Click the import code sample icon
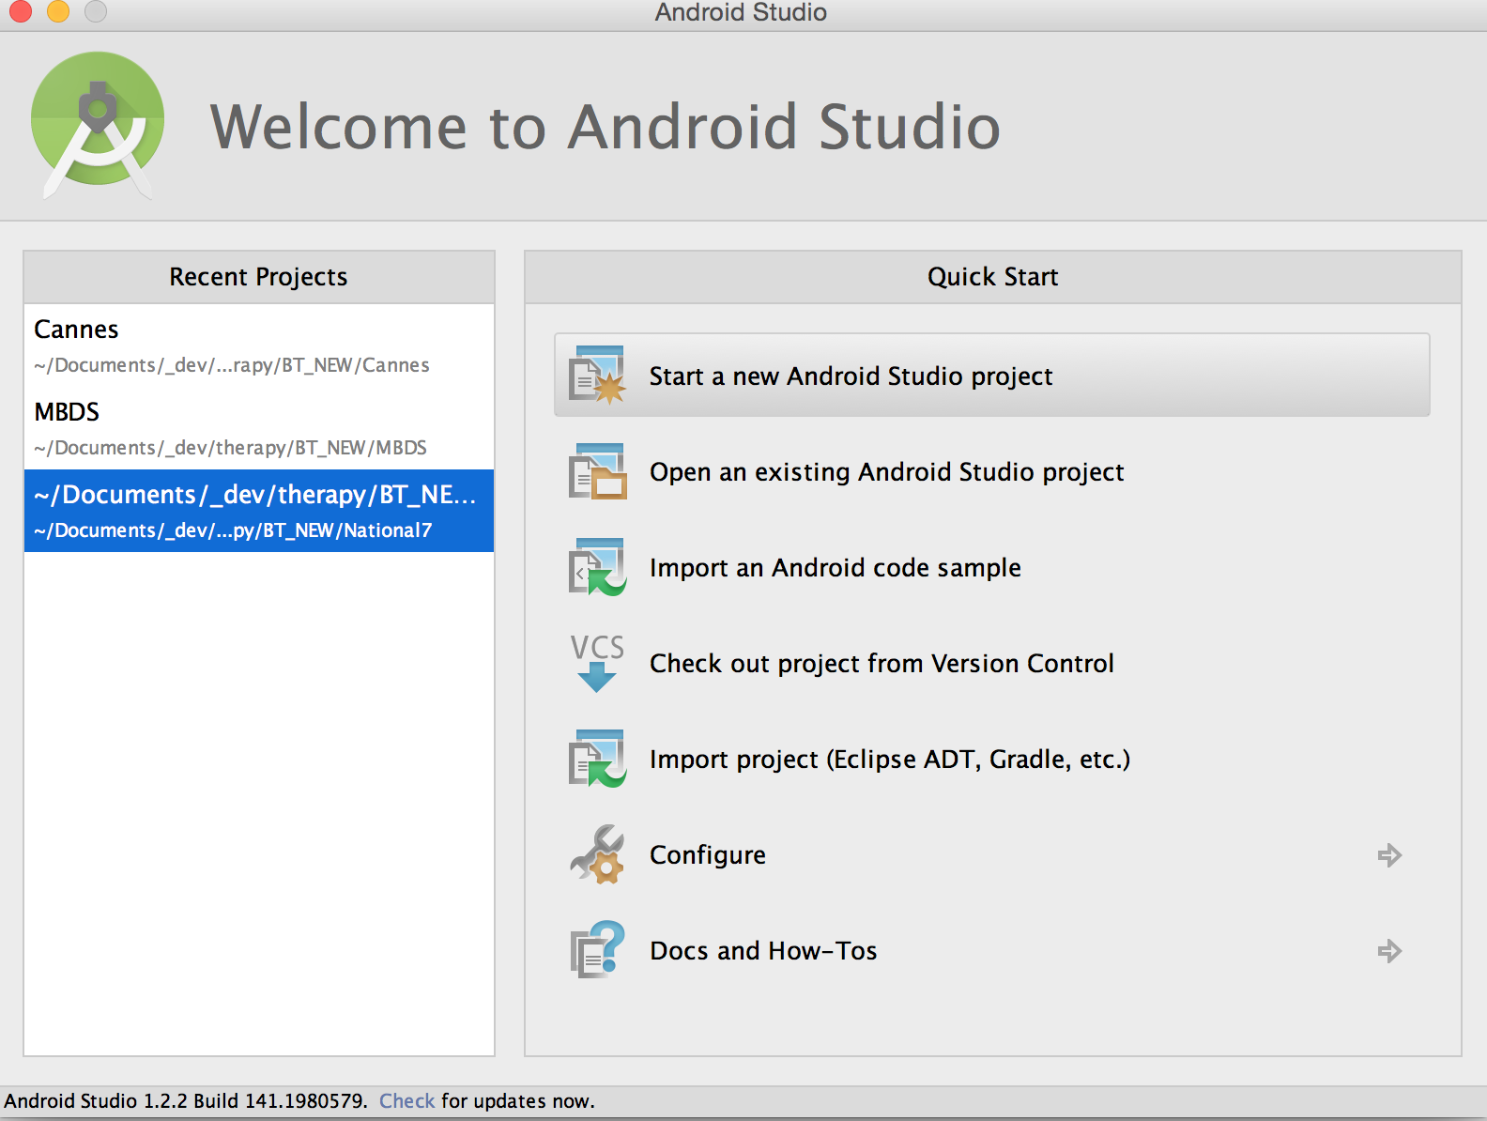Image resolution: width=1487 pixels, height=1121 pixels. pos(597,567)
